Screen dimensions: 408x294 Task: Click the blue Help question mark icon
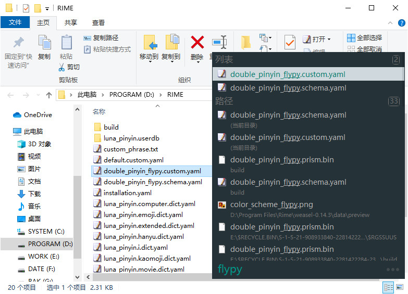click(402, 23)
